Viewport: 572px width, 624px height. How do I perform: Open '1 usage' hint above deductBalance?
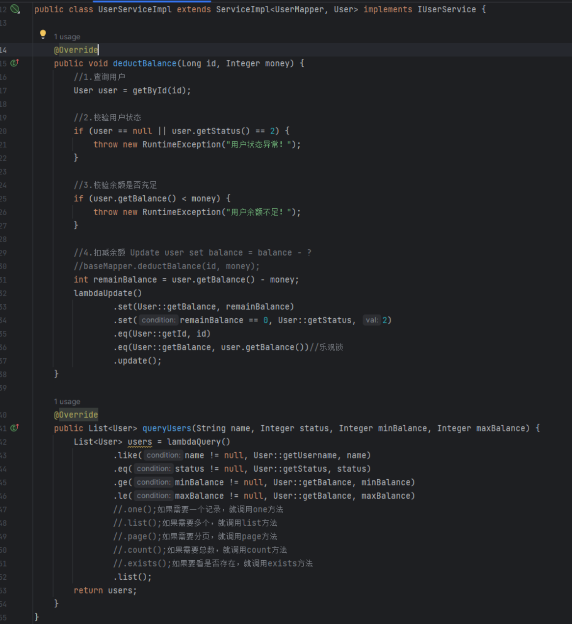67,37
